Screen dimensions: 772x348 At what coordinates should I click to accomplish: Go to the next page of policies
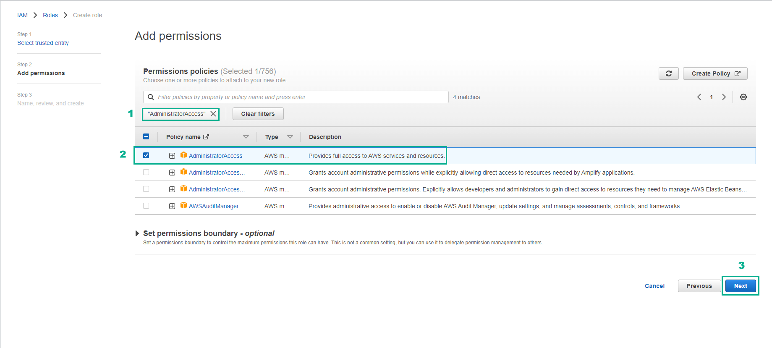tap(724, 97)
